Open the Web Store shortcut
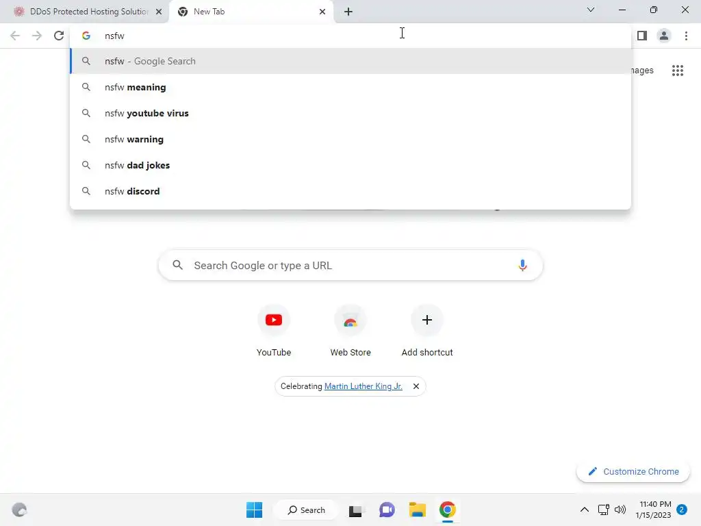 coord(350,331)
